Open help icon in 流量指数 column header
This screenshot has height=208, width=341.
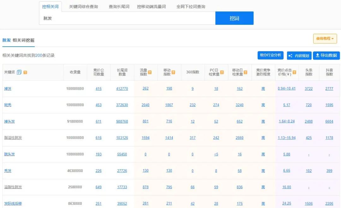coord(150,72)
